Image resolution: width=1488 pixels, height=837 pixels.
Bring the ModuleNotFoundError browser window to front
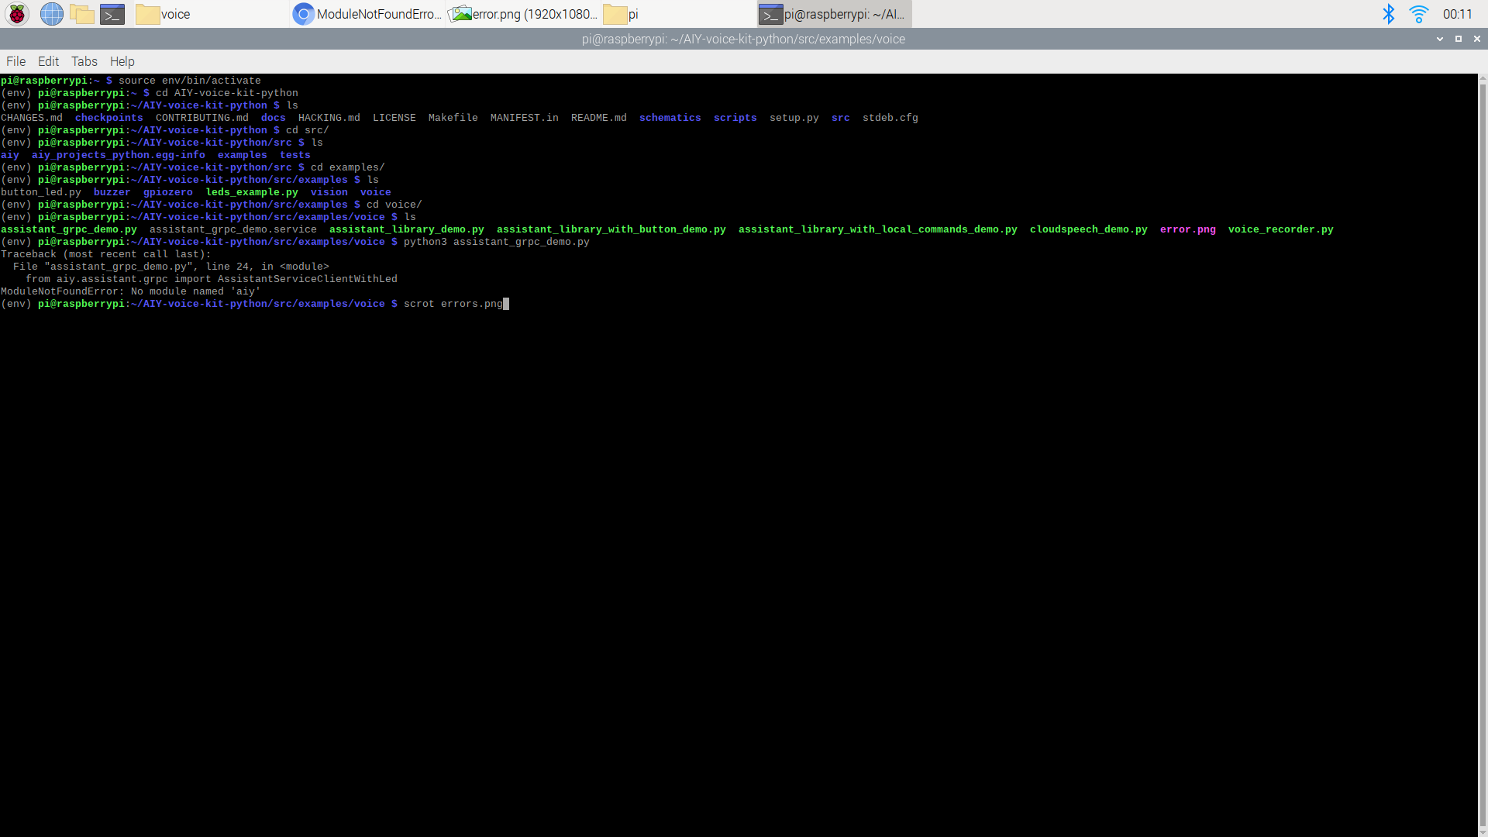(364, 14)
